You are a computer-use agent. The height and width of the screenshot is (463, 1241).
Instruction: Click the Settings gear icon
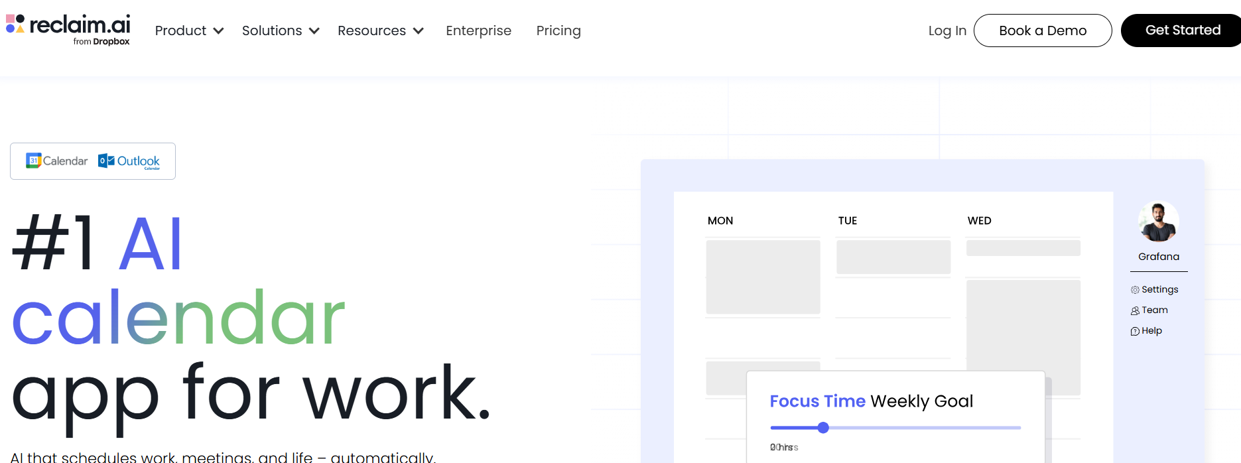(1135, 290)
